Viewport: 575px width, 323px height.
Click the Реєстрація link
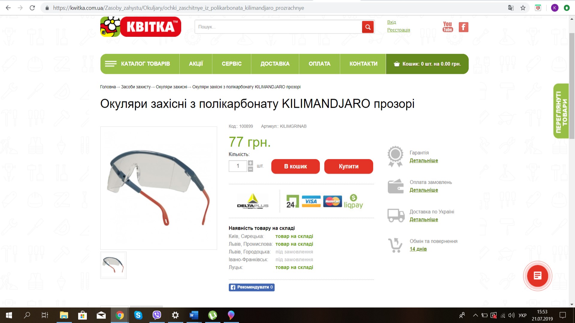click(399, 30)
